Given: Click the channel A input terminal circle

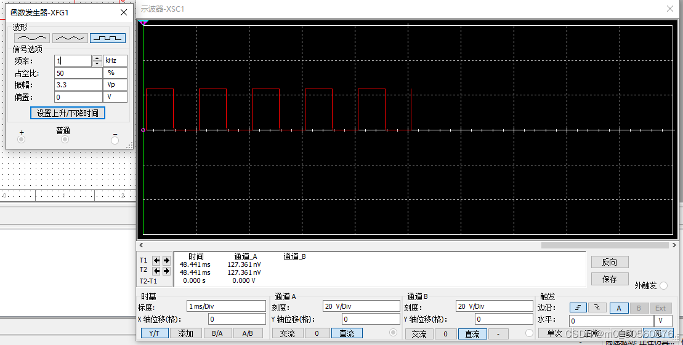Looking at the screenshot, I should (x=394, y=333).
